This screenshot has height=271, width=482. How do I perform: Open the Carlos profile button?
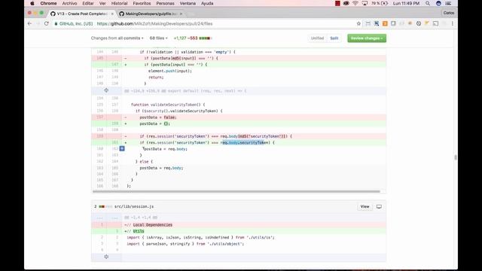[x=449, y=13]
